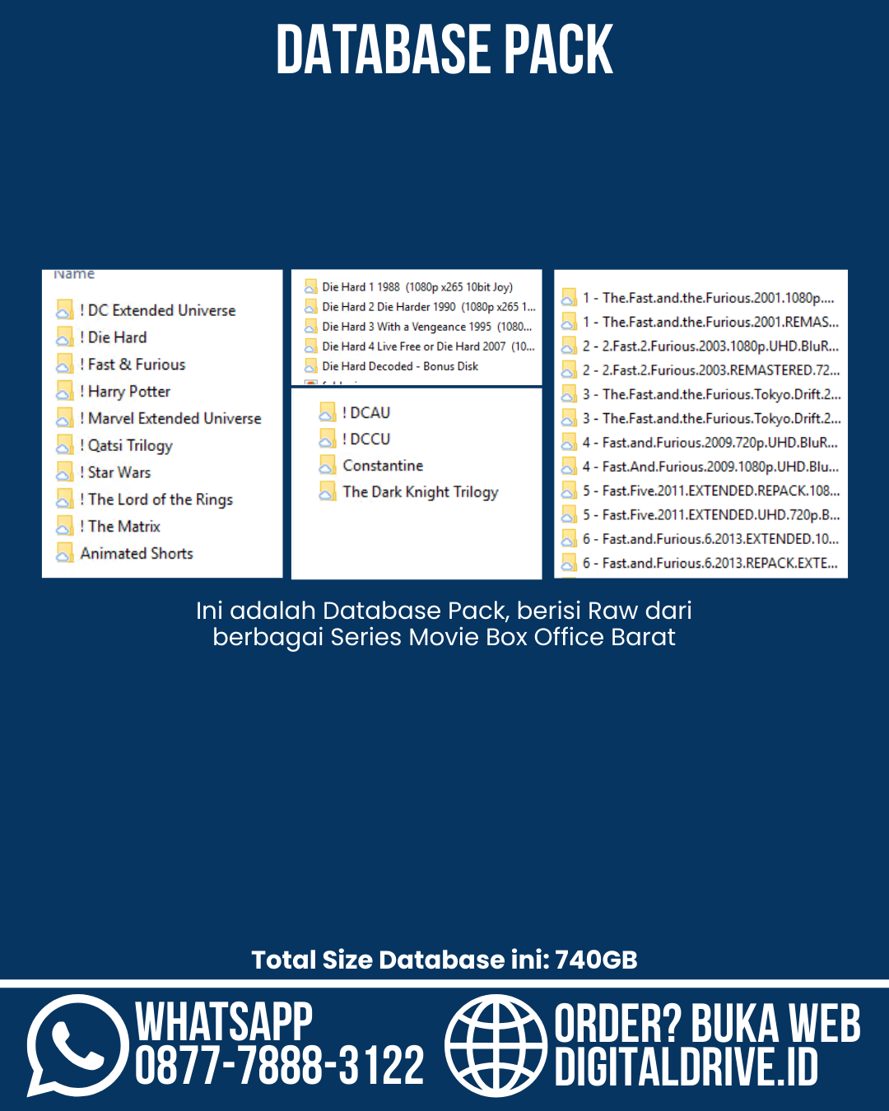889x1111 pixels.
Task: Click the WhatsApp number 0877-7888-3122
Action: [x=279, y=1067]
